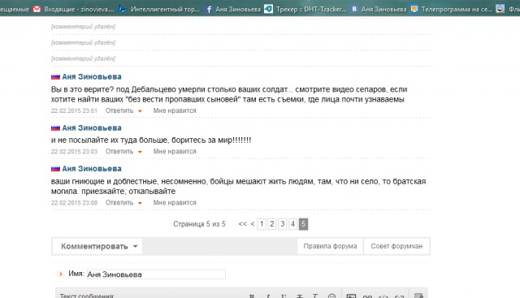Click 'Ответить' on the 23:01 comment
Image resolution: width=520 pixels, height=298 pixels.
(x=119, y=110)
